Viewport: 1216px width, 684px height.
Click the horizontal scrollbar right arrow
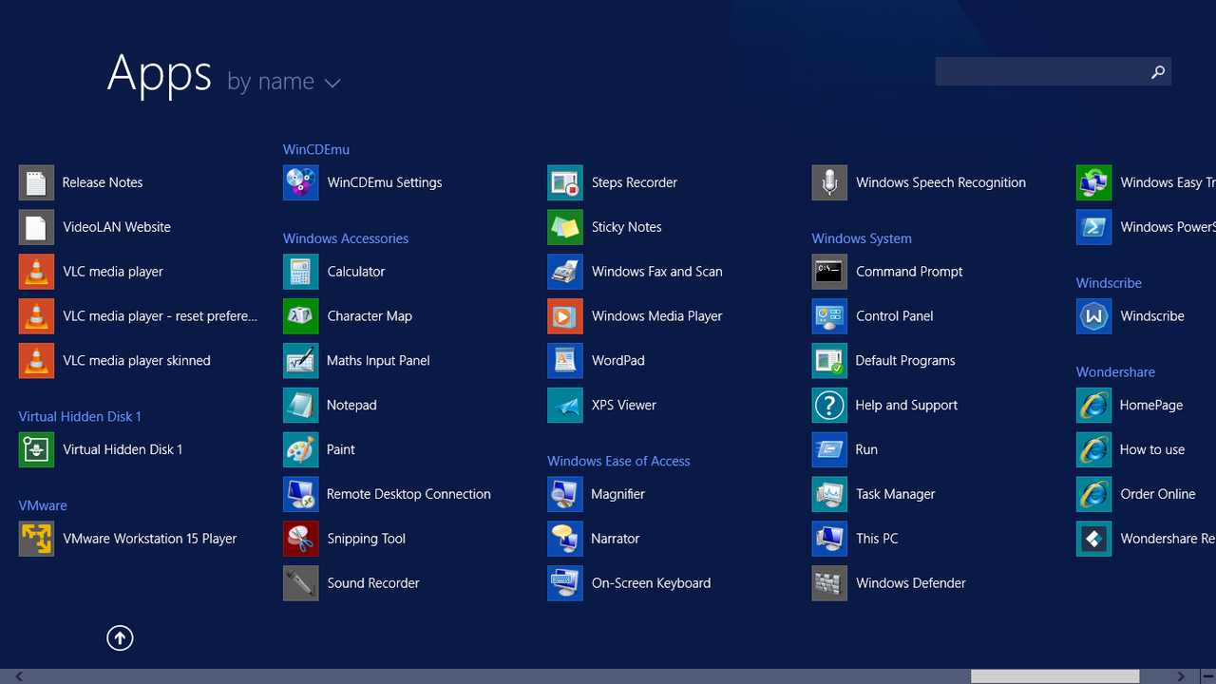pos(1181,676)
